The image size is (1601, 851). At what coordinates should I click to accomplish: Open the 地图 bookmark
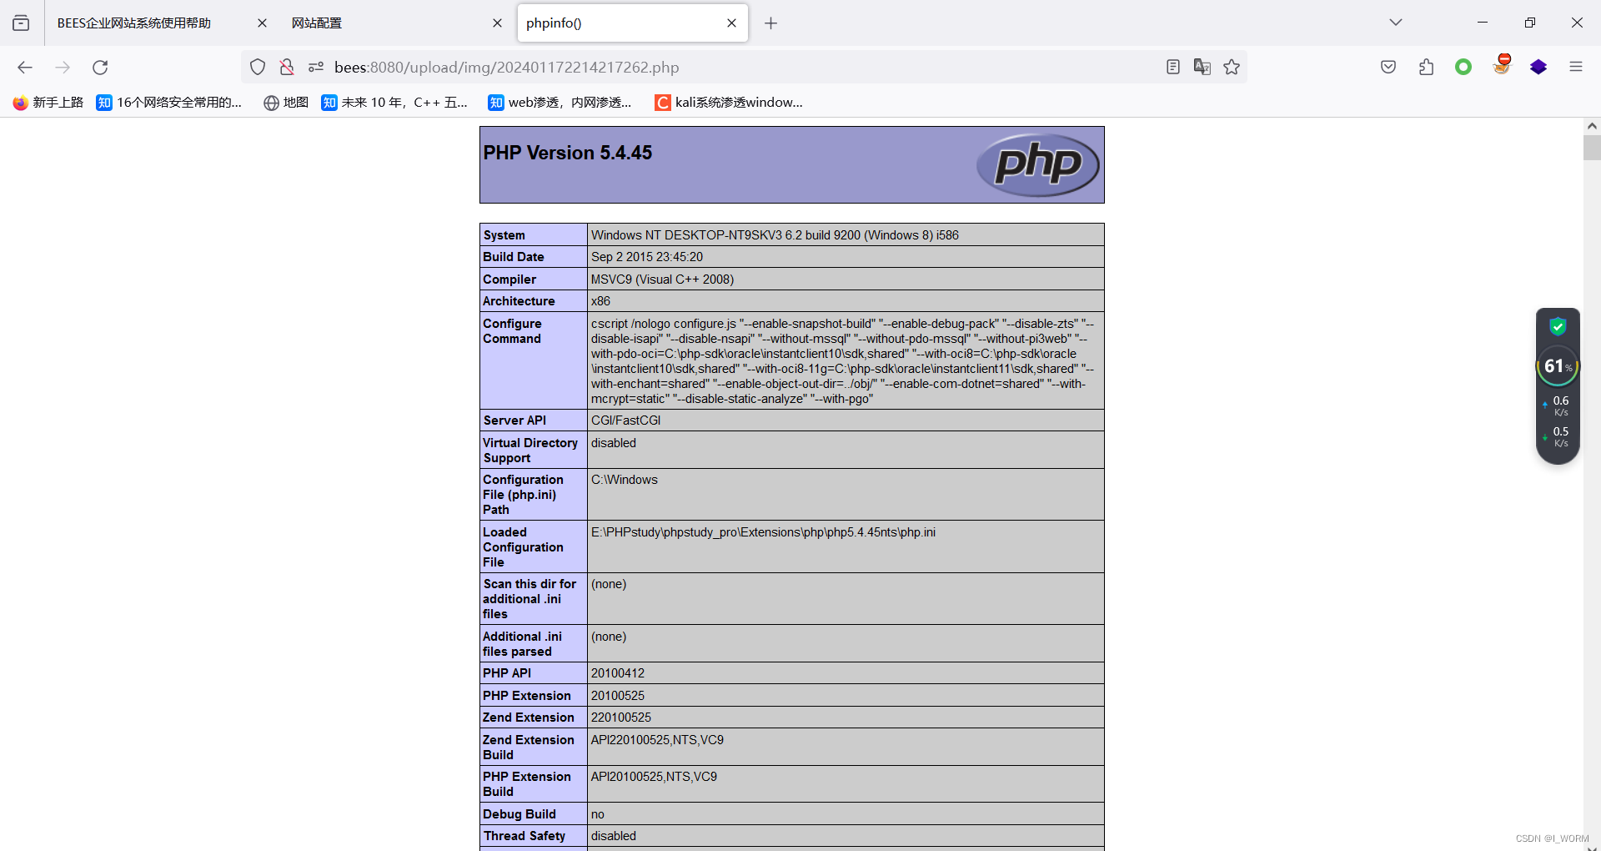[x=286, y=103]
